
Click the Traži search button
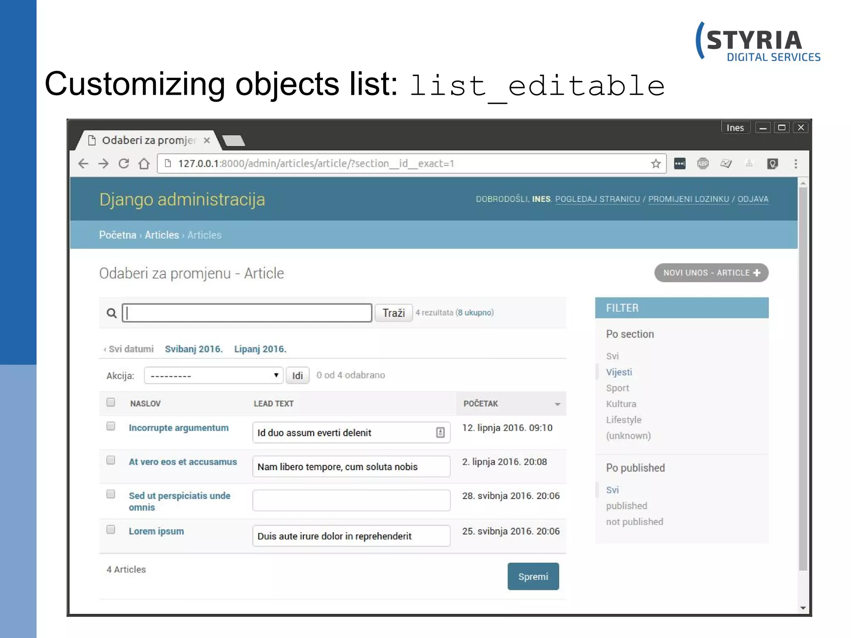(x=394, y=313)
